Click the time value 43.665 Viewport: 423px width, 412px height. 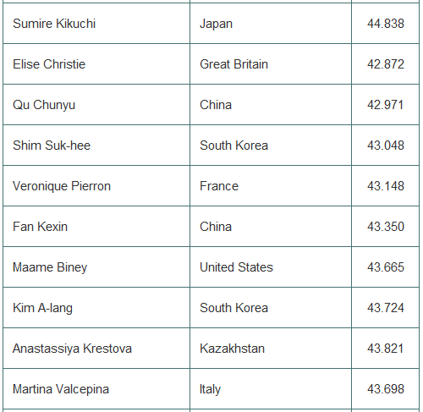(386, 267)
